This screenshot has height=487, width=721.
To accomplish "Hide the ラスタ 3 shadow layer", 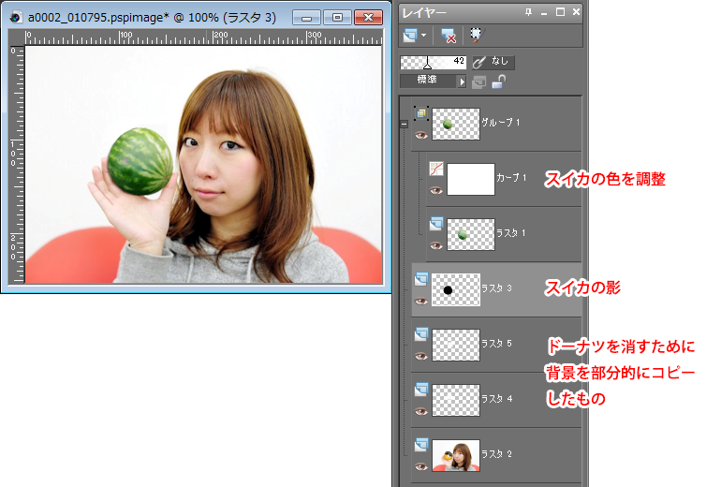I will (421, 302).
